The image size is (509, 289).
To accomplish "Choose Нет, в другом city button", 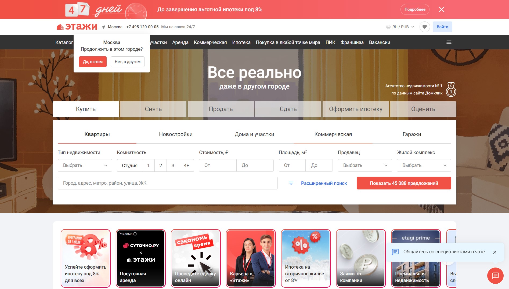I will pyautogui.click(x=128, y=62).
